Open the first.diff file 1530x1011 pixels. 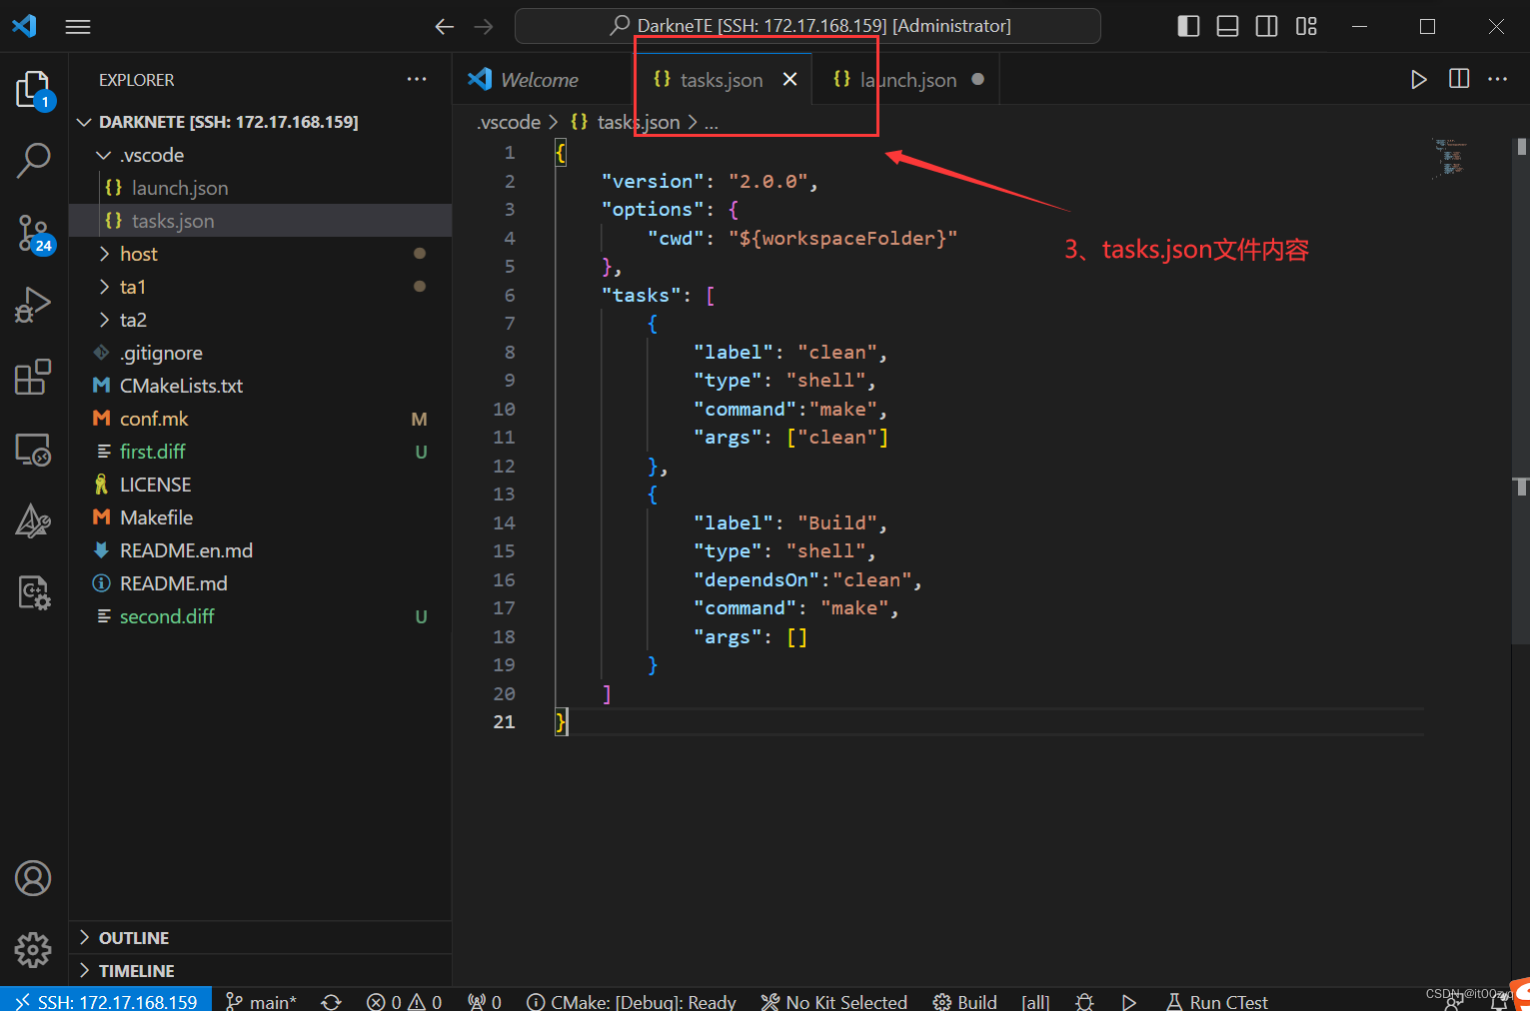click(260, 452)
